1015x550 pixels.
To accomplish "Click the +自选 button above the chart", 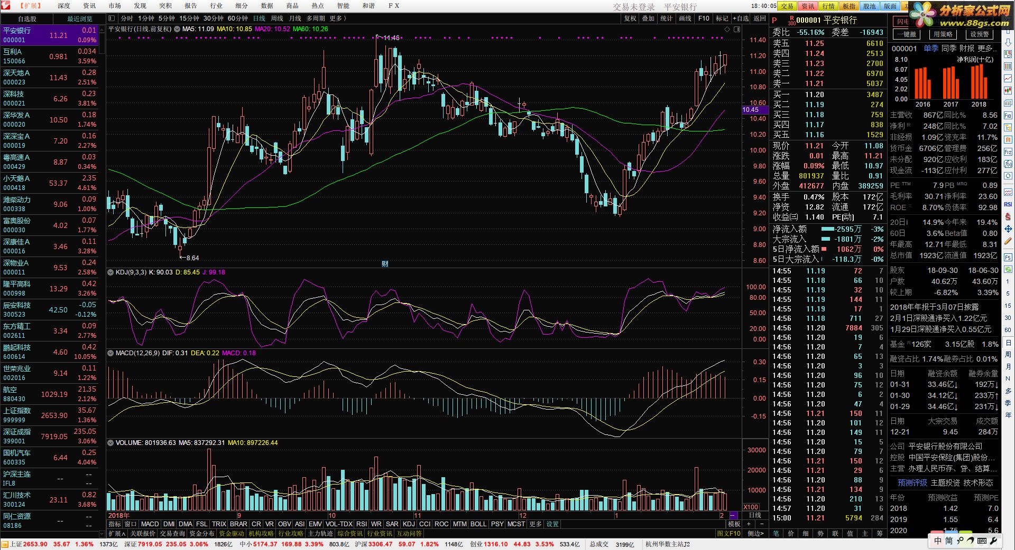I will 742,18.
